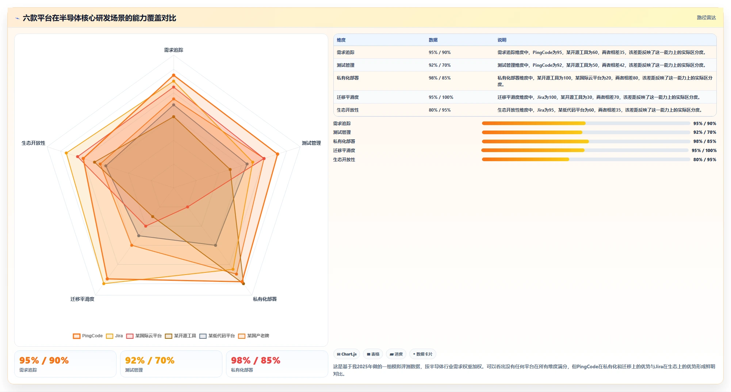The image size is (731, 392).
Task: Click the 路径雷达 label in the header
Action: 706,18
